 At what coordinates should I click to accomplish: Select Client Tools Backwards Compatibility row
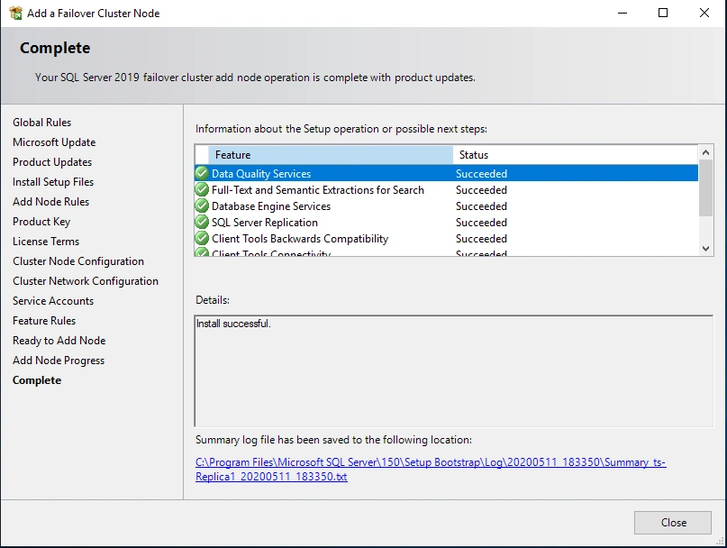click(446, 238)
